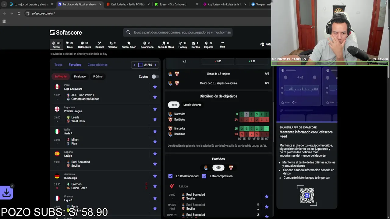Select the Local / visitante filter
Screen dimensions: 390x219
click(192, 105)
